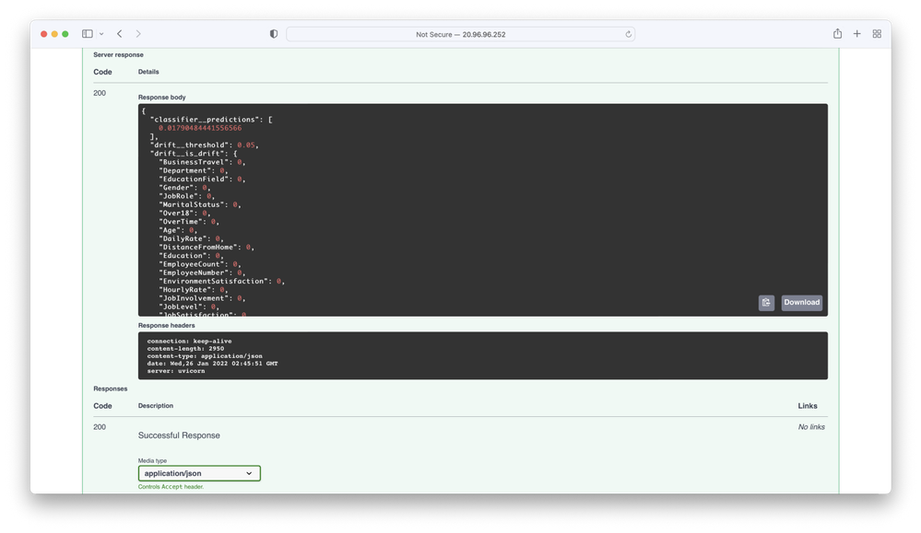Screen dimensions: 921x533
Task: Open the Share icon in toolbar
Action: pyautogui.click(x=837, y=33)
